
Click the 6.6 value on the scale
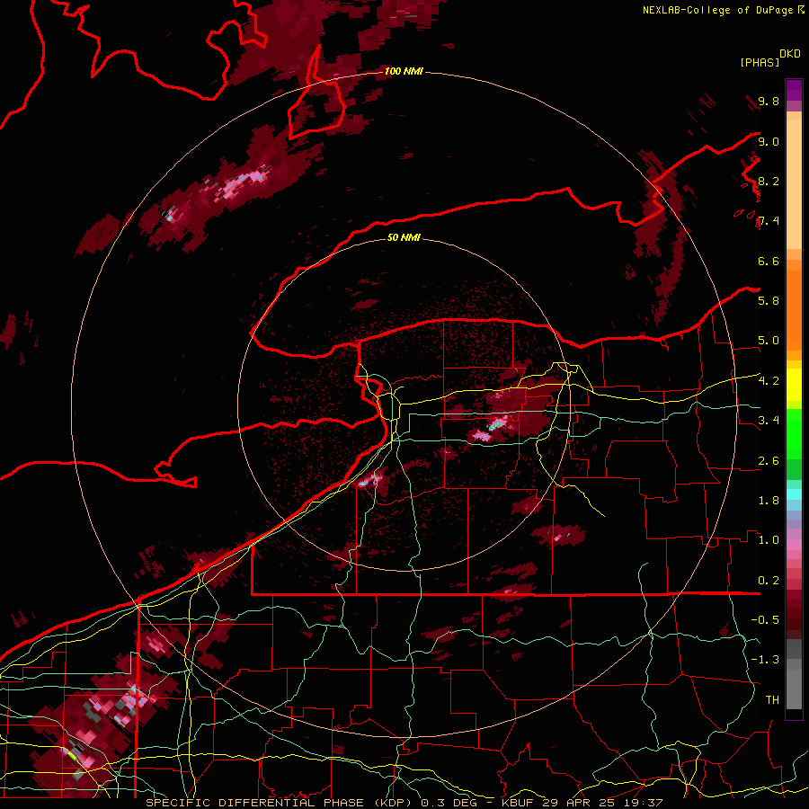769,261
